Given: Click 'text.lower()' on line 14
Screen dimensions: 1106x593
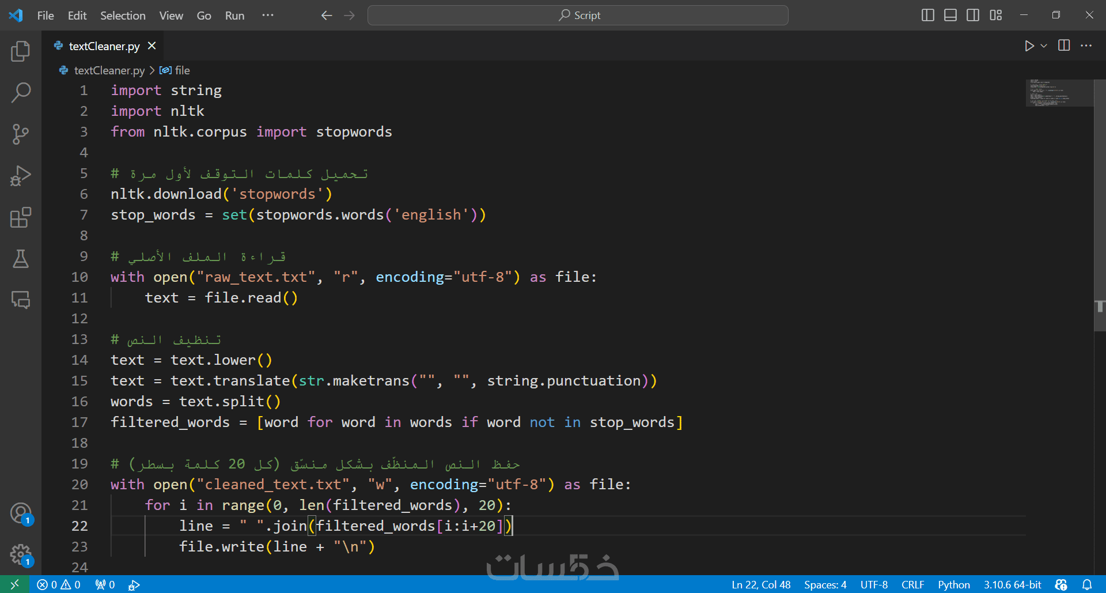Looking at the screenshot, I should (x=221, y=360).
